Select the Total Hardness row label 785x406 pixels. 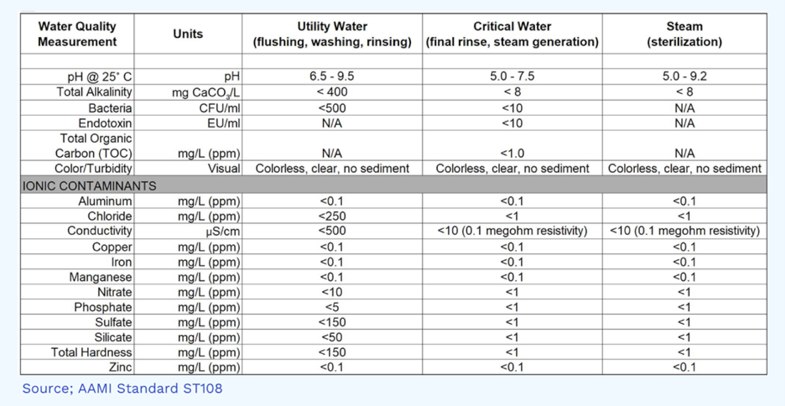coord(91,352)
